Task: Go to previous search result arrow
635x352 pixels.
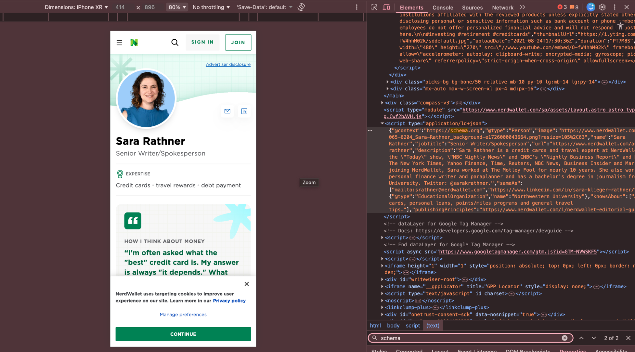Action: tap(581, 338)
